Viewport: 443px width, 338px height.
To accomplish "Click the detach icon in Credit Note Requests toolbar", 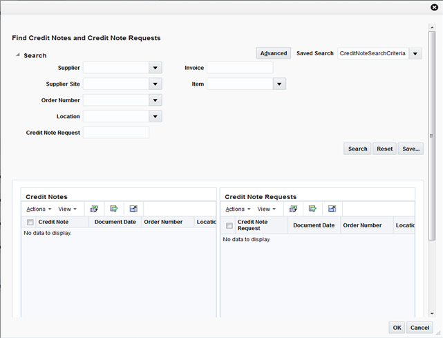I will (x=332, y=209).
